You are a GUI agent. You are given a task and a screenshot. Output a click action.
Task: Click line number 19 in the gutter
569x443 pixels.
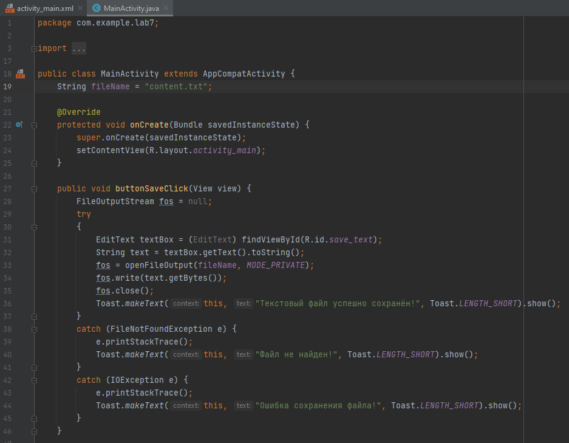(x=9, y=86)
